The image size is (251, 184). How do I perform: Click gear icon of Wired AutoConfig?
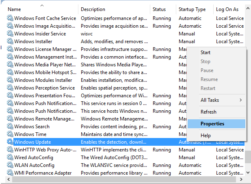[10, 157]
